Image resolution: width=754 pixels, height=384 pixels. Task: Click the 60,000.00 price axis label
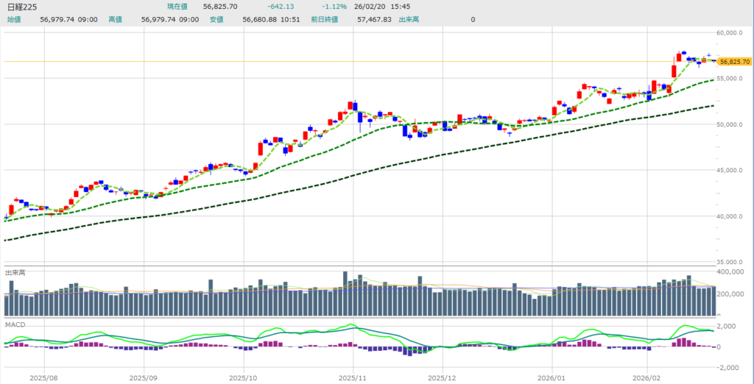pyautogui.click(x=734, y=33)
